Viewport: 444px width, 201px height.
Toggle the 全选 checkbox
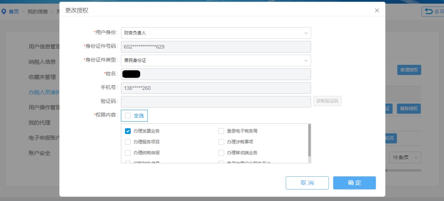[x=128, y=116]
